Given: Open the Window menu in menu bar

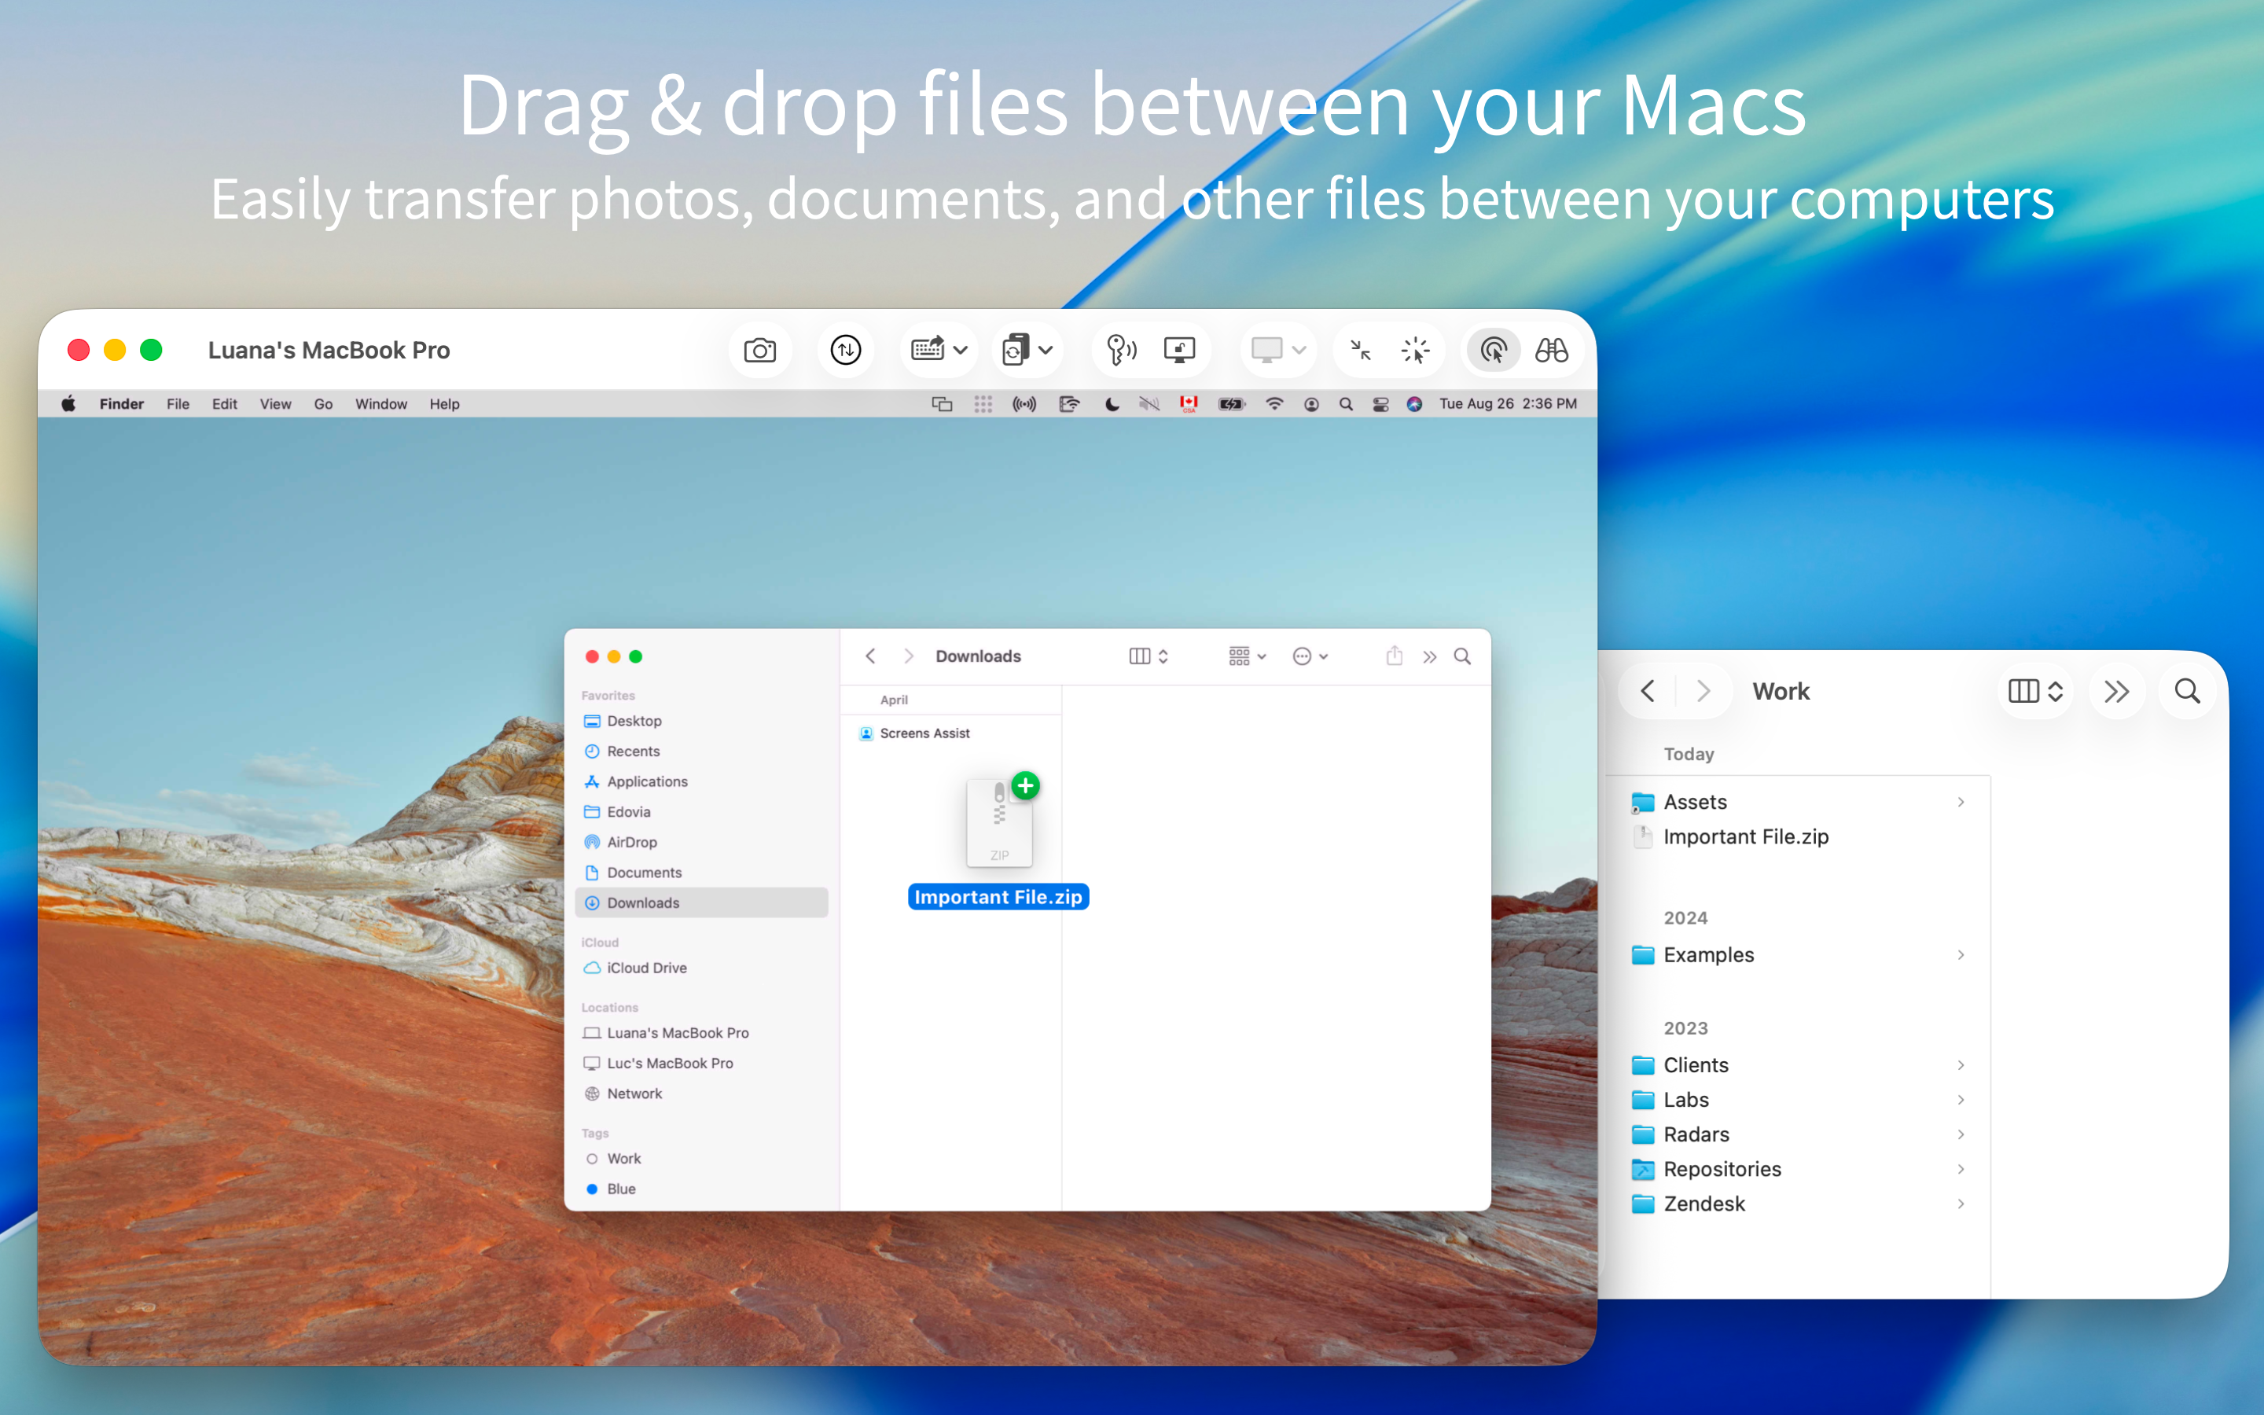Looking at the screenshot, I should tap(380, 403).
